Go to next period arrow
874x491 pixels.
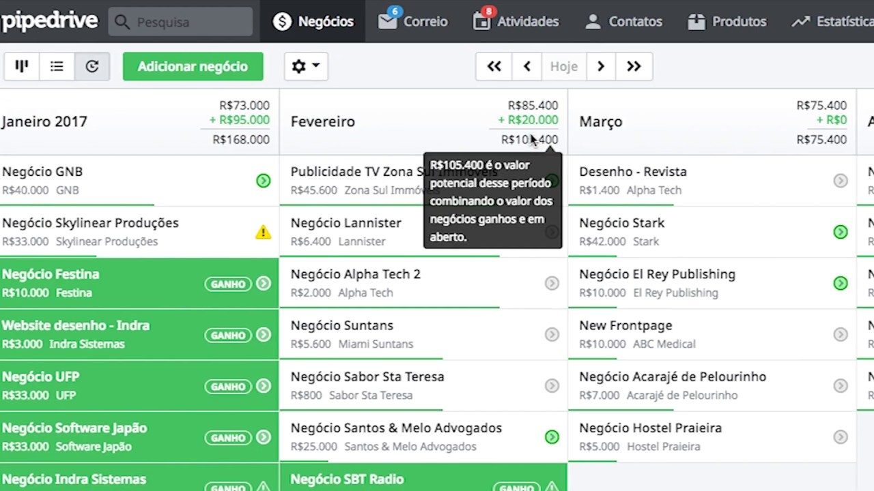click(601, 66)
